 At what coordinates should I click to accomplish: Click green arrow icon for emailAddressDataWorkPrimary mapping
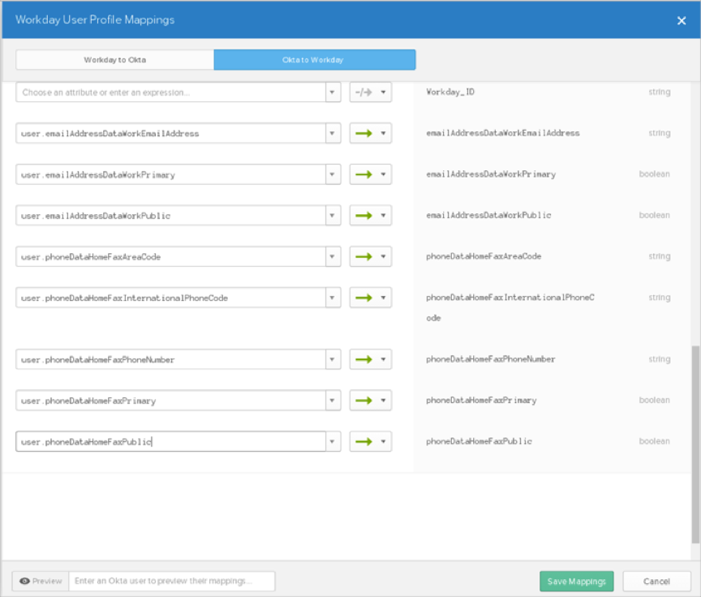tap(363, 174)
